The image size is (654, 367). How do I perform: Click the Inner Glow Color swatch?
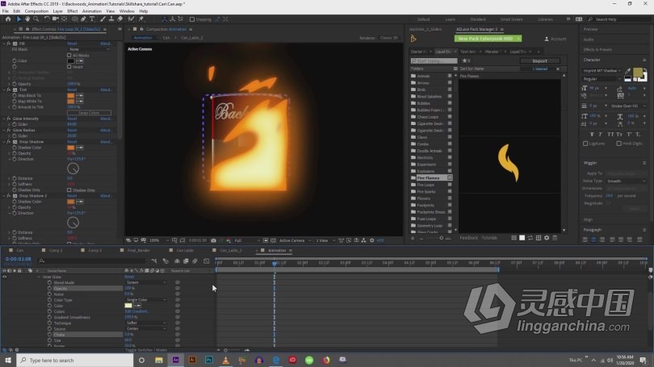tap(128, 306)
